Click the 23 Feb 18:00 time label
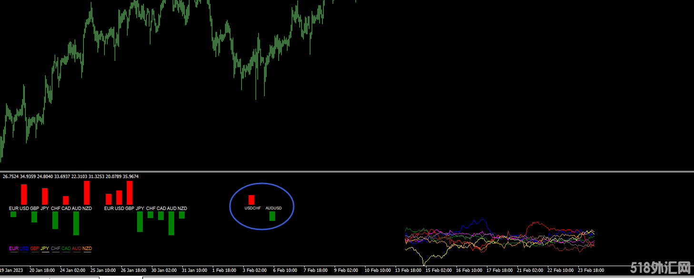The height and width of the screenshot is (279, 694). coord(591,270)
